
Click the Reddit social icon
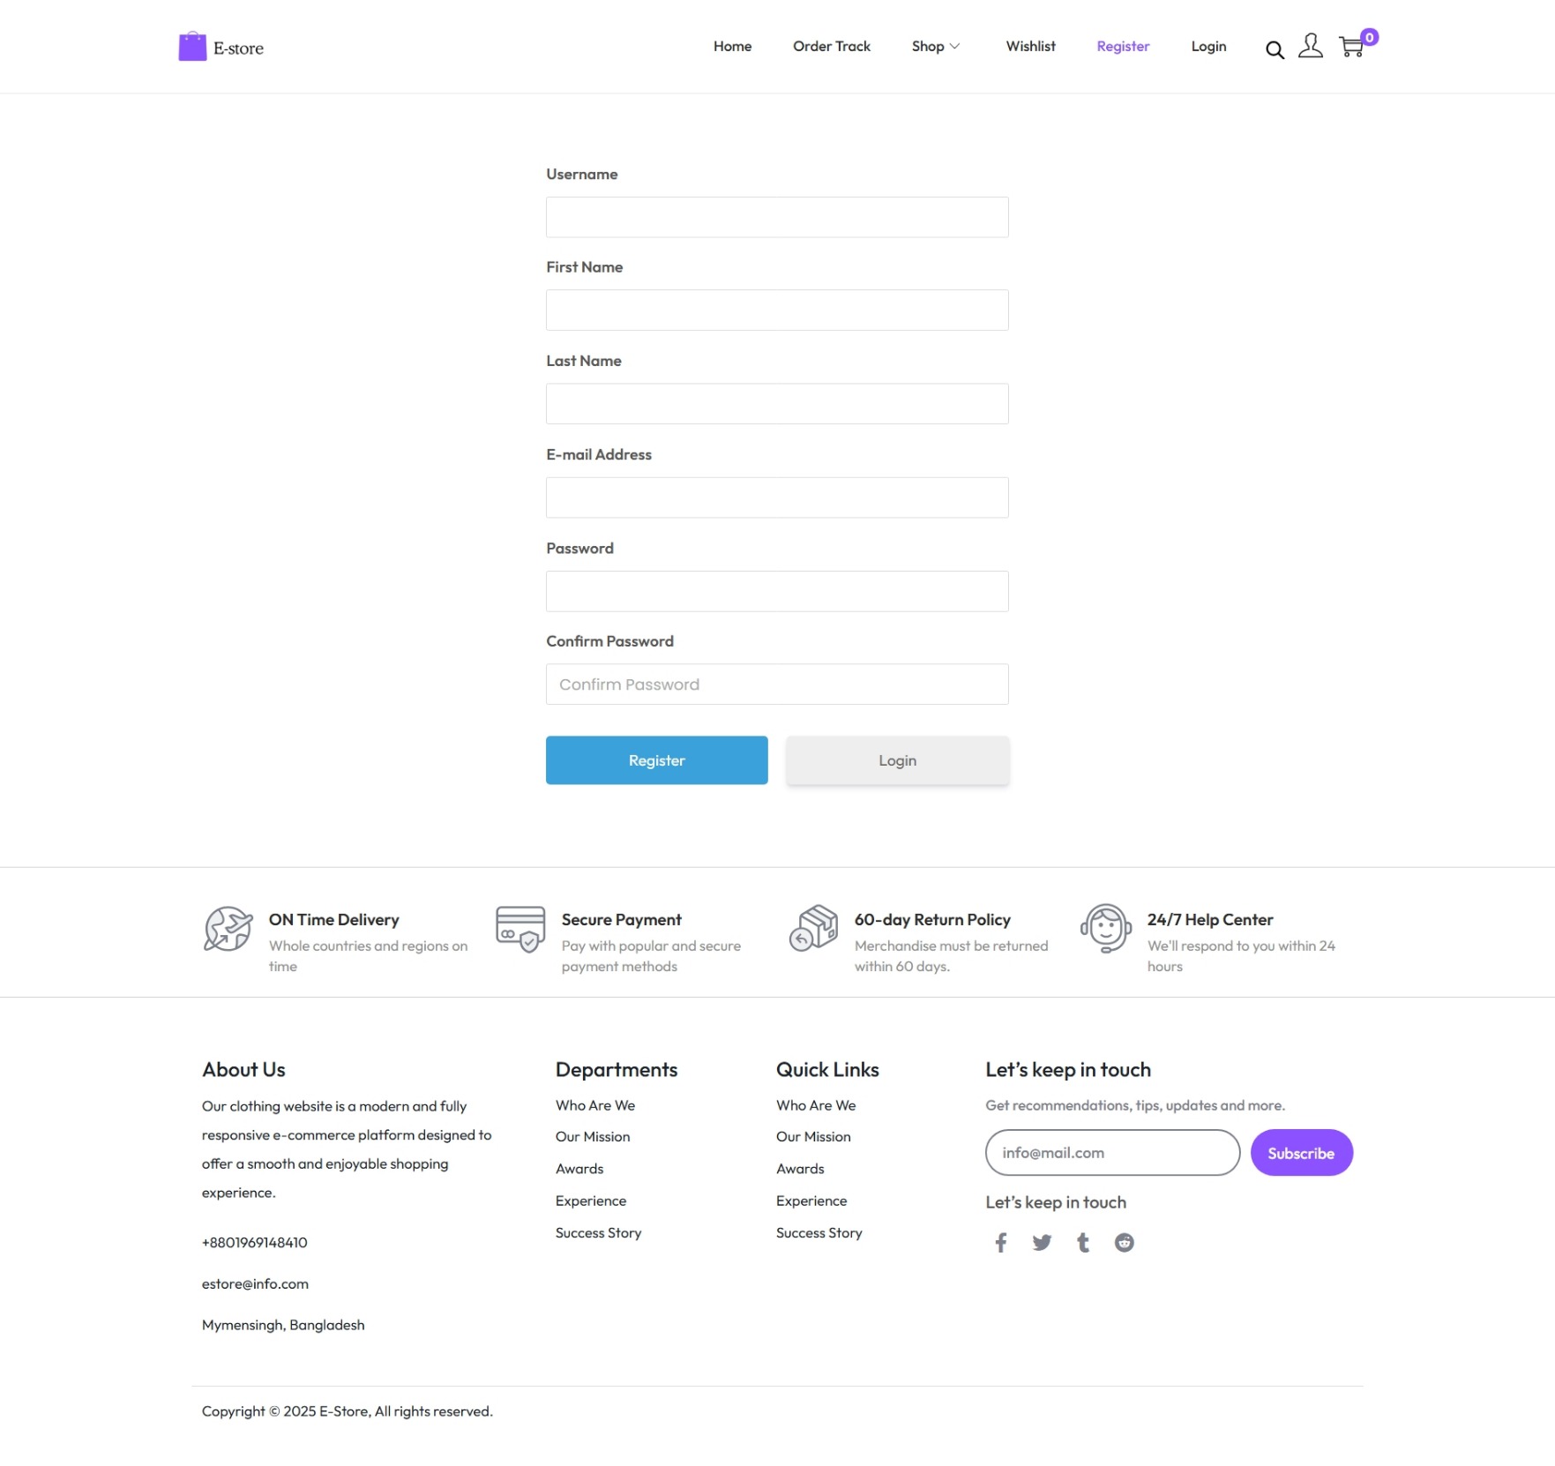(1124, 1242)
